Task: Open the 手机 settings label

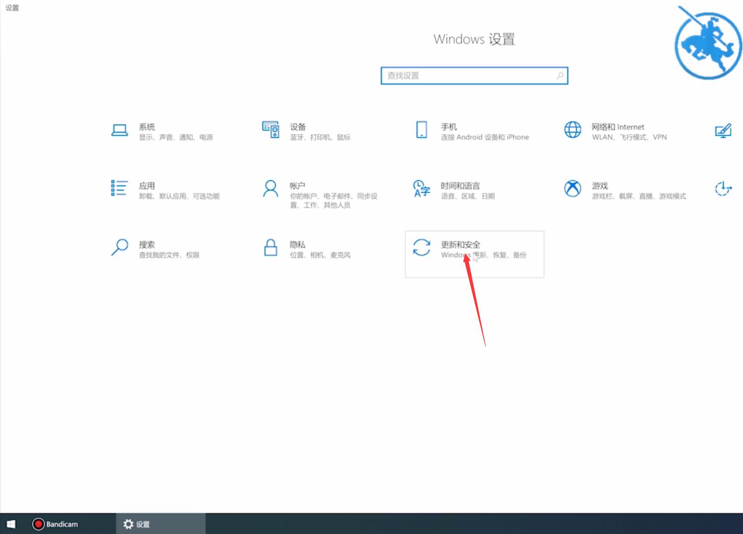Action: point(449,127)
